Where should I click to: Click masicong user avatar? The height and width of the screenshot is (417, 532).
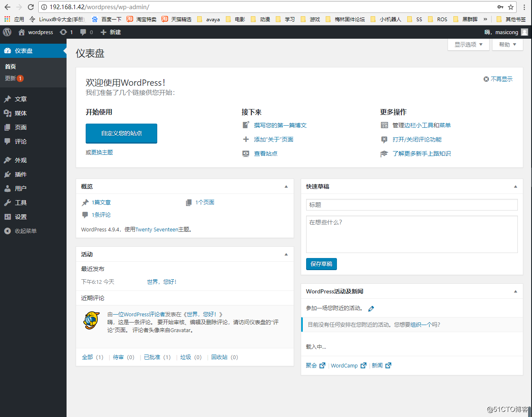(525, 32)
